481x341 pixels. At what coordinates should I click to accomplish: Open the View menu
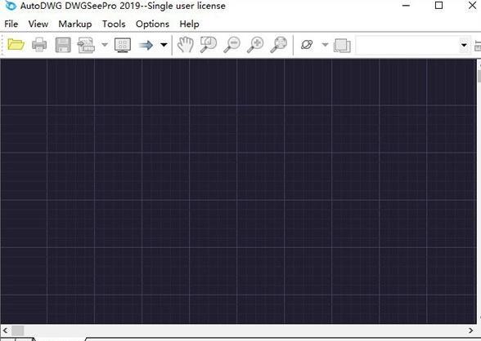[x=38, y=24]
